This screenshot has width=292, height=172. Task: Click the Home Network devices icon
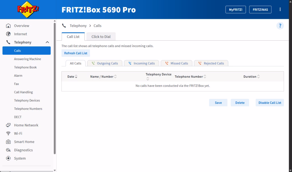[x=8, y=125]
